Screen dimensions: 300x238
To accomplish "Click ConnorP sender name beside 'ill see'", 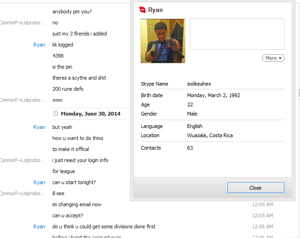I will tap(22, 193).
